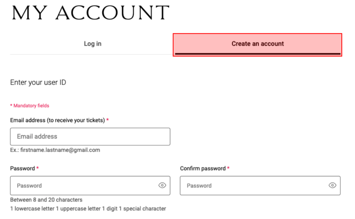The height and width of the screenshot is (219, 355).
Task: Click the red asterisk after Password label
Action: click(37, 168)
